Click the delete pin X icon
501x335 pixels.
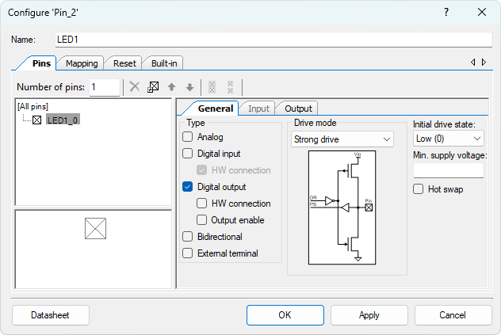135,87
